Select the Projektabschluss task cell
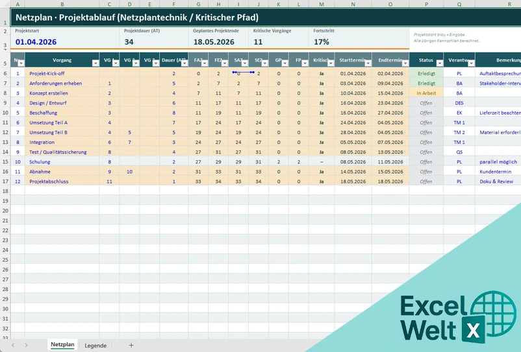 (62, 182)
